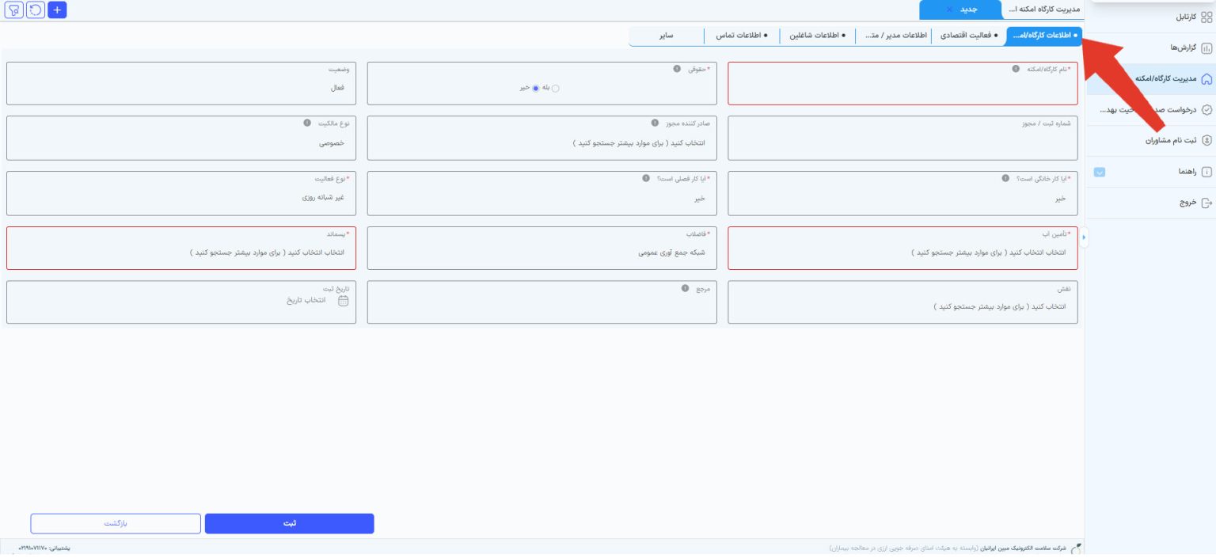
Task: Switch to the سایر tab
Action: (x=666, y=36)
